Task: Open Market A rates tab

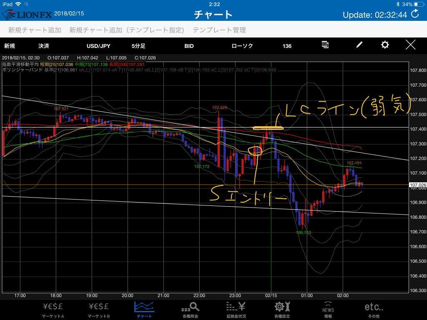Action: click(53, 310)
